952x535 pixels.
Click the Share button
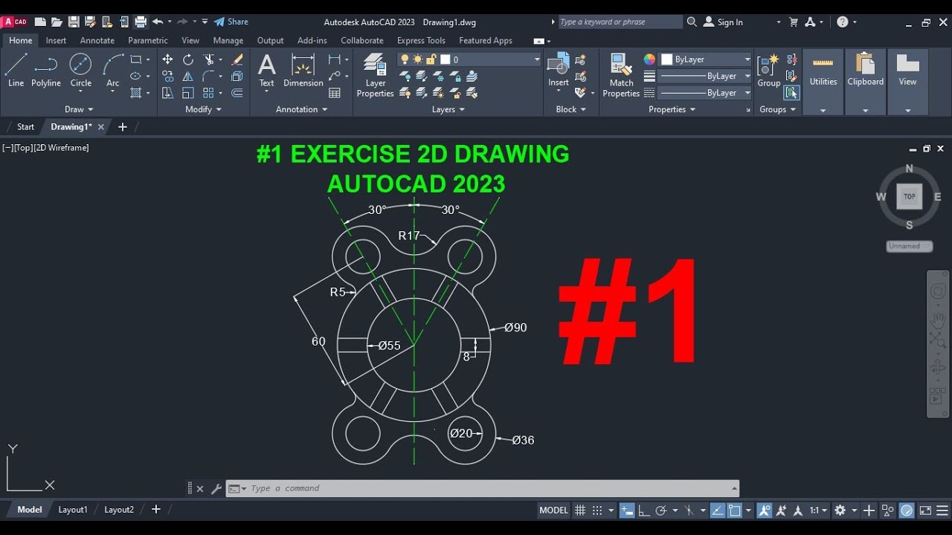231,22
